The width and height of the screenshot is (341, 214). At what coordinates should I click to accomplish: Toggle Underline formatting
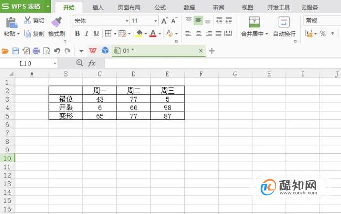tap(96, 33)
